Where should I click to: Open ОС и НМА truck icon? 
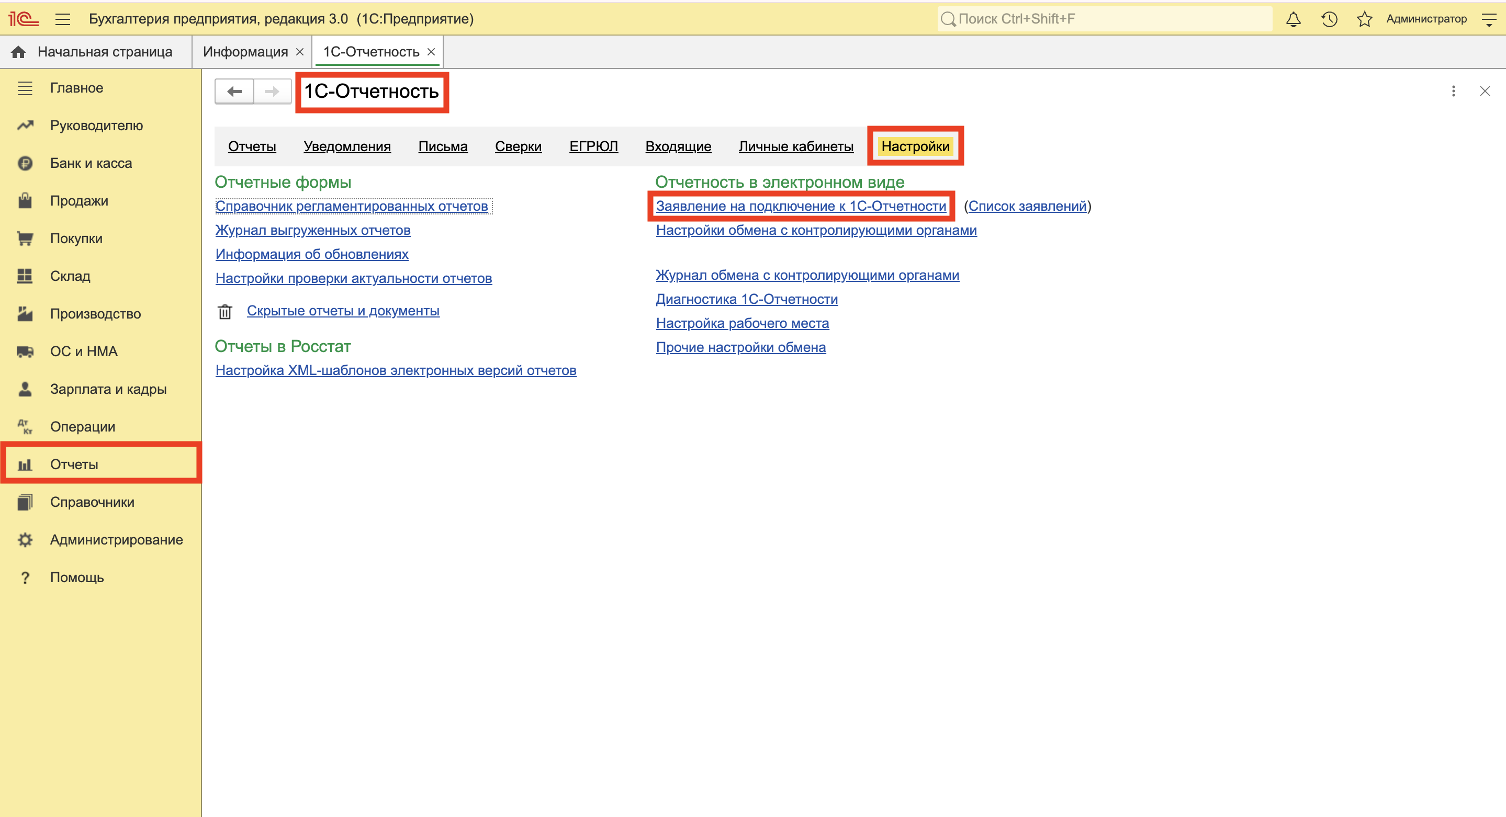pyautogui.click(x=25, y=351)
